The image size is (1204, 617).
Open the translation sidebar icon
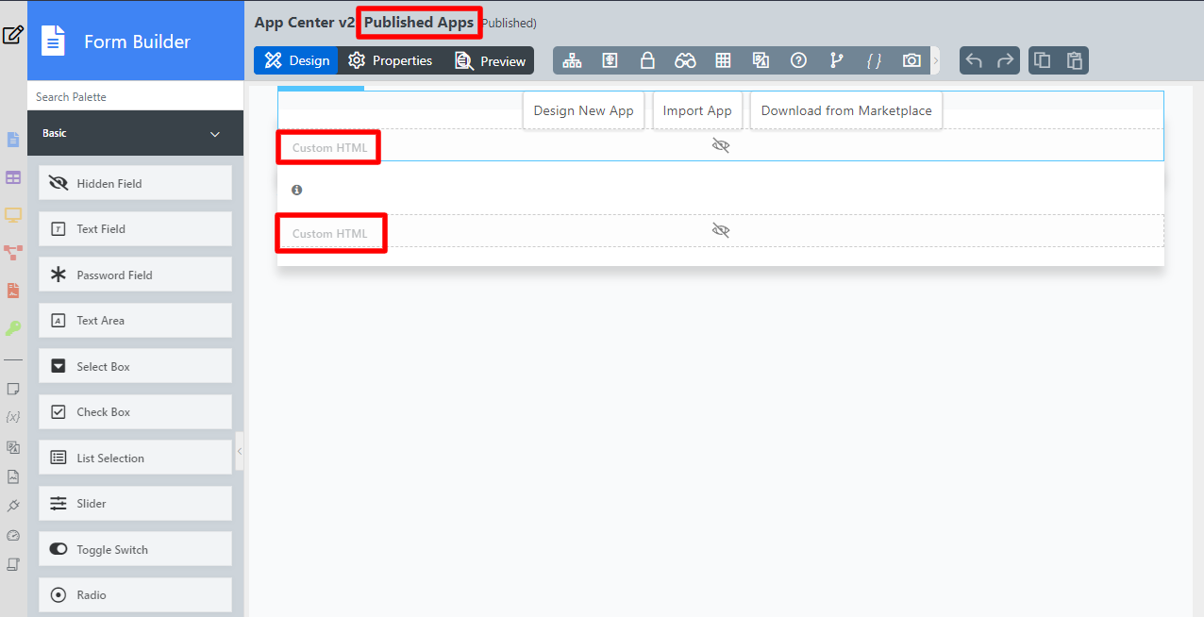point(13,447)
